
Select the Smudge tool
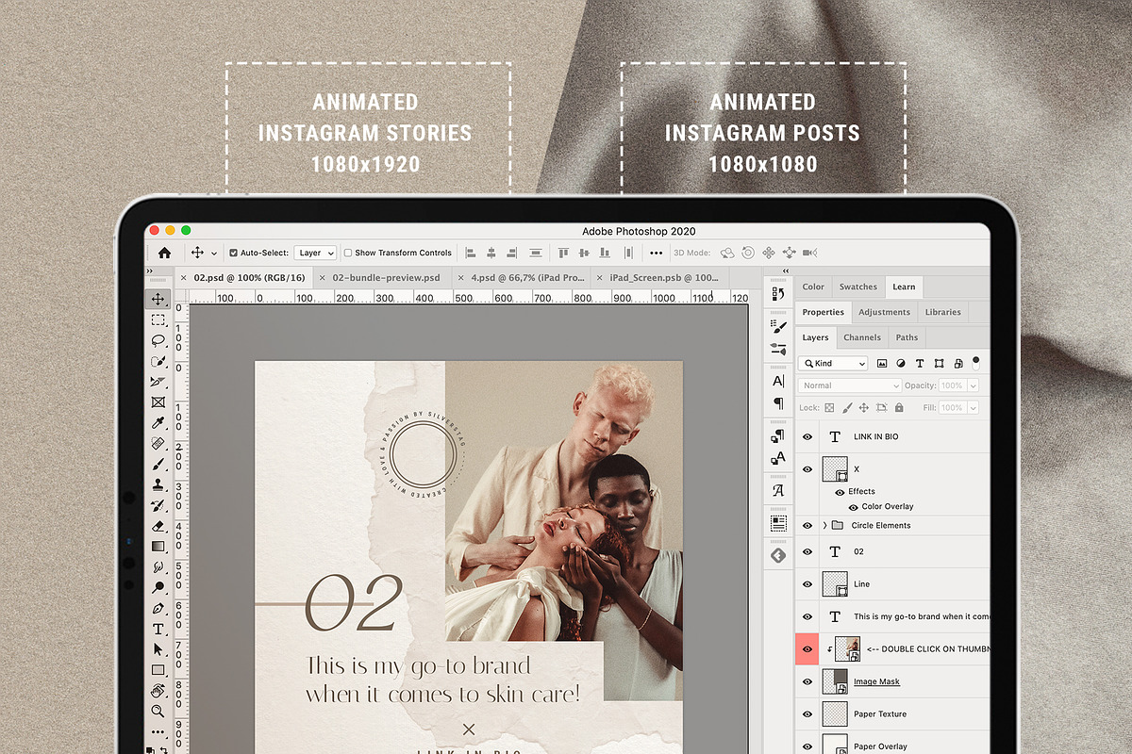158,567
